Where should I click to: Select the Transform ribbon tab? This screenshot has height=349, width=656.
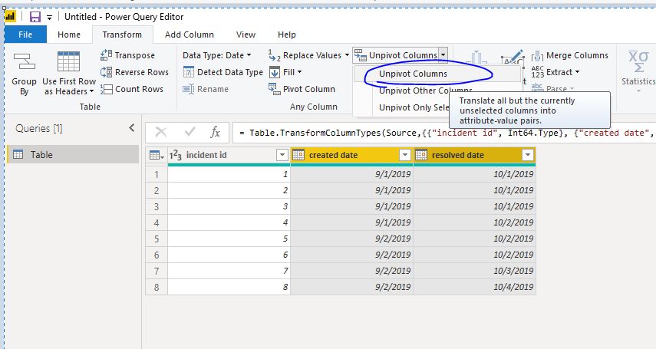pyautogui.click(x=122, y=35)
